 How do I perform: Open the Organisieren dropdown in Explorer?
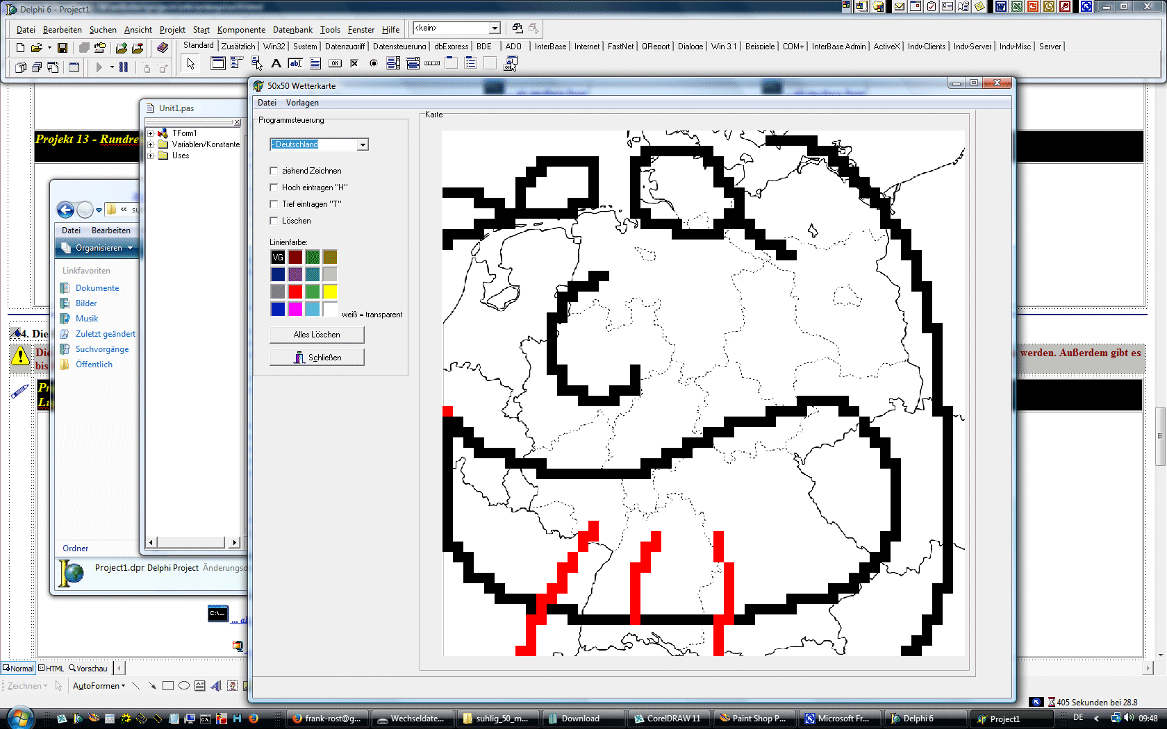[97, 248]
